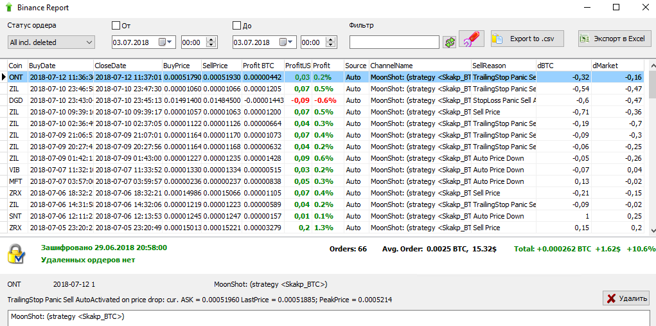The width and height of the screenshot is (656, 326).
Task: Click the Удалить delete button
Action: 626,298
